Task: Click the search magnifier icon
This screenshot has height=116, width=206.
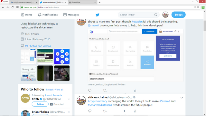Action: pos(156,15)
